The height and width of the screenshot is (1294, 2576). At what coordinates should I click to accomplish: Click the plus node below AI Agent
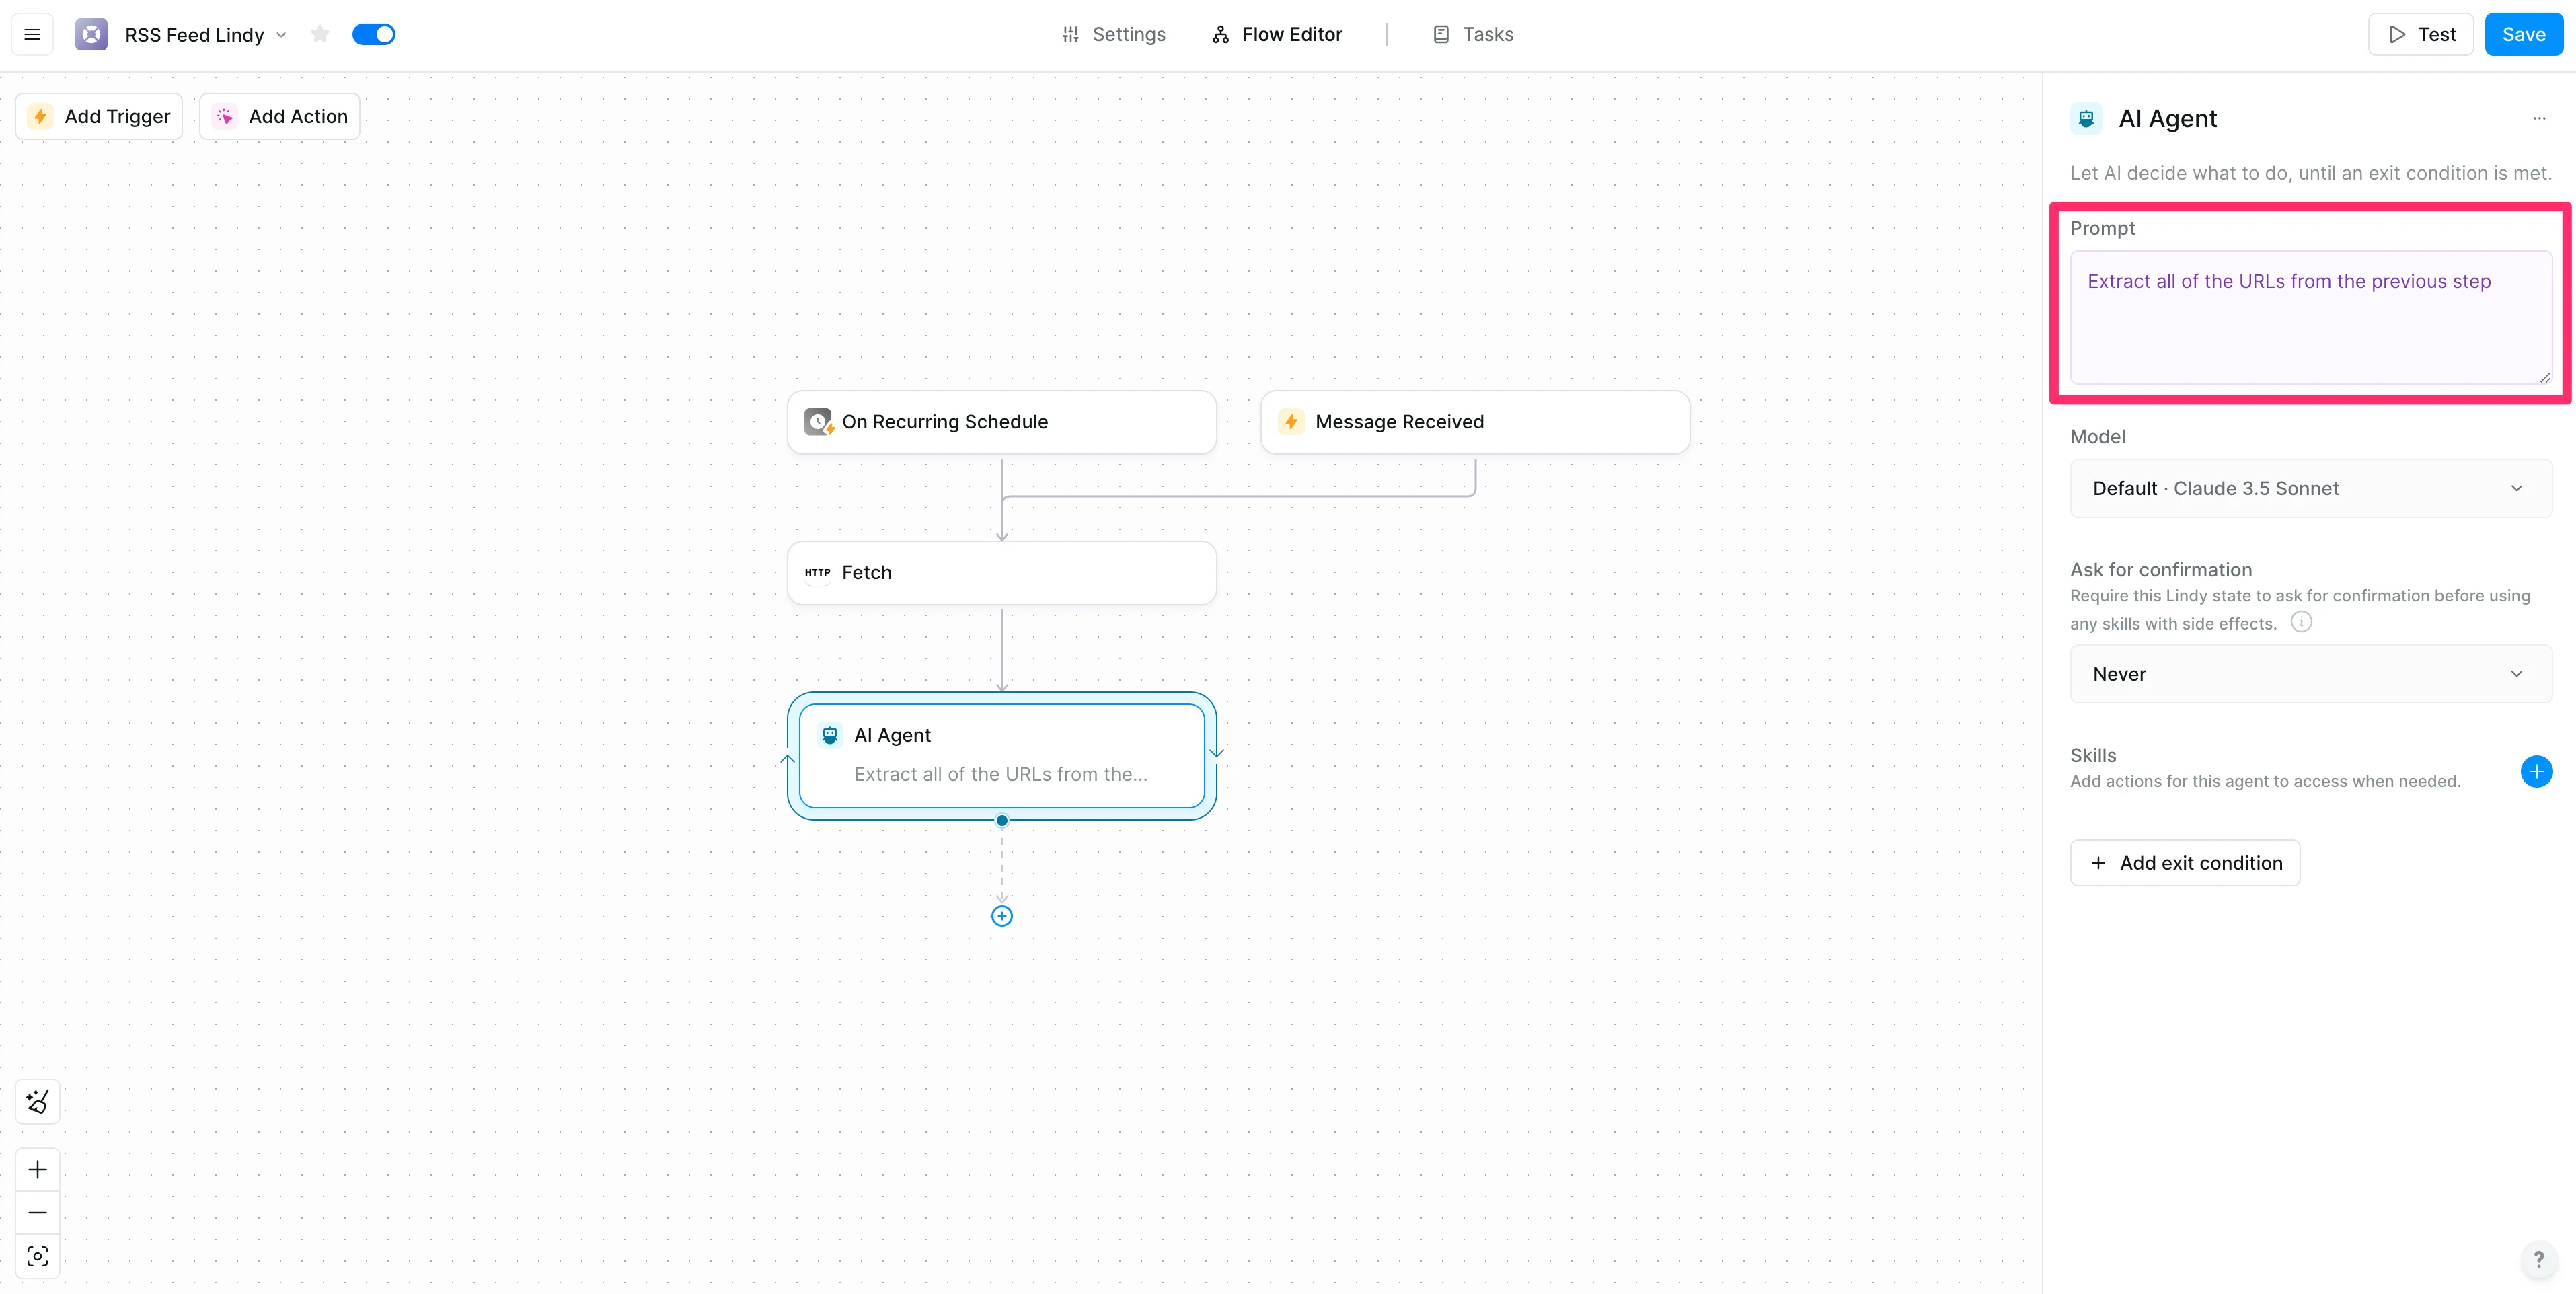tap(1001, 916)
